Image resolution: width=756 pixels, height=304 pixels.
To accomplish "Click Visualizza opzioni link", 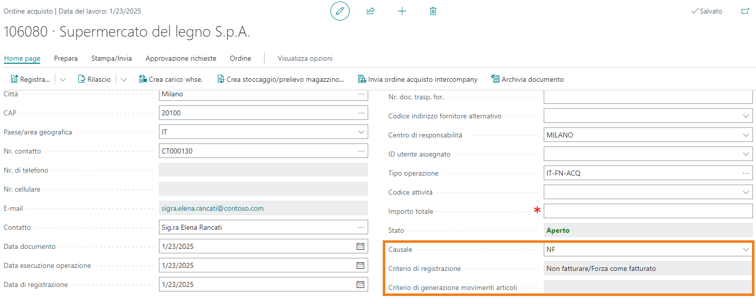I will [x=305, y=58].
